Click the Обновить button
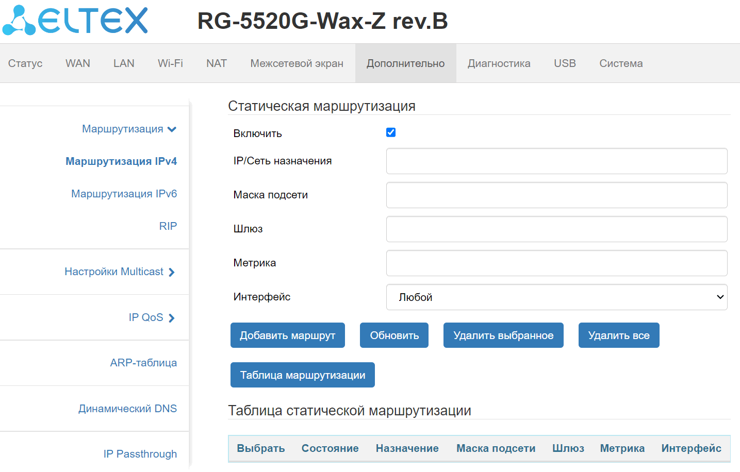 (394, 335)
